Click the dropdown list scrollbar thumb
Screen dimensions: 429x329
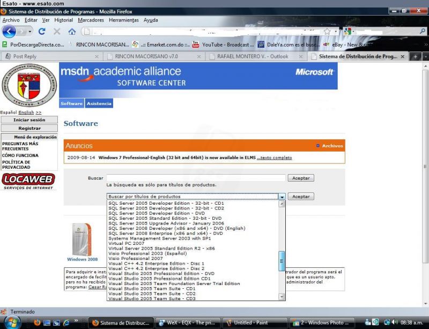282,261
